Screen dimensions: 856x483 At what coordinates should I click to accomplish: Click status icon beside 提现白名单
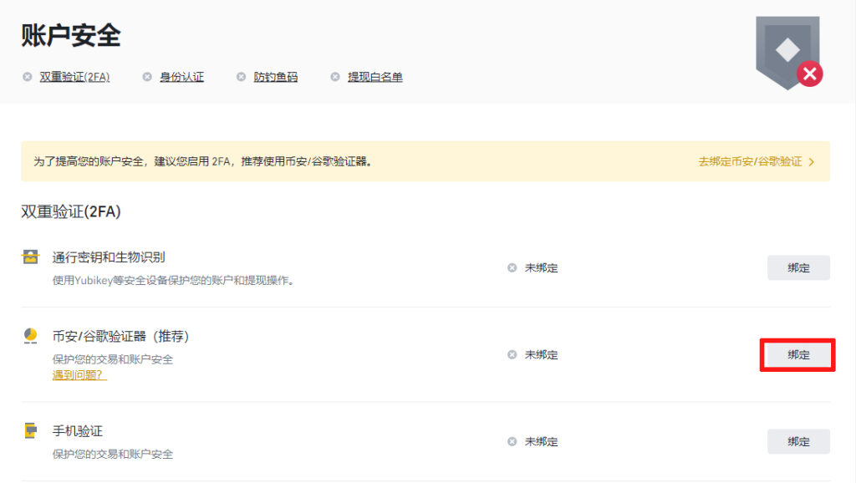coord(335,77)
